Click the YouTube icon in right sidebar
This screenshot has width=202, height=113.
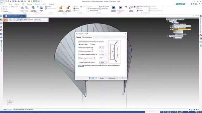click(201, 35)
